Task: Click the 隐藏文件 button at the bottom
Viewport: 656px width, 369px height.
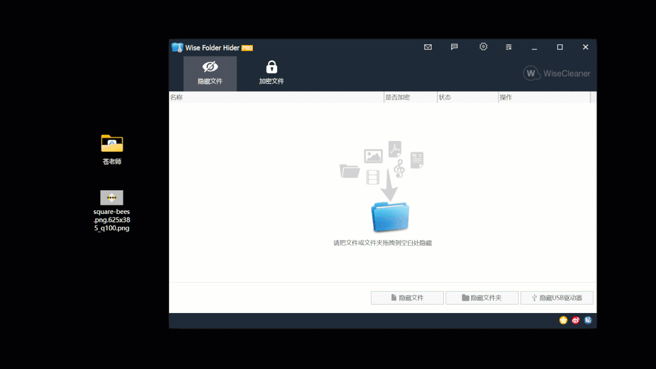Action: coord(407,297)
